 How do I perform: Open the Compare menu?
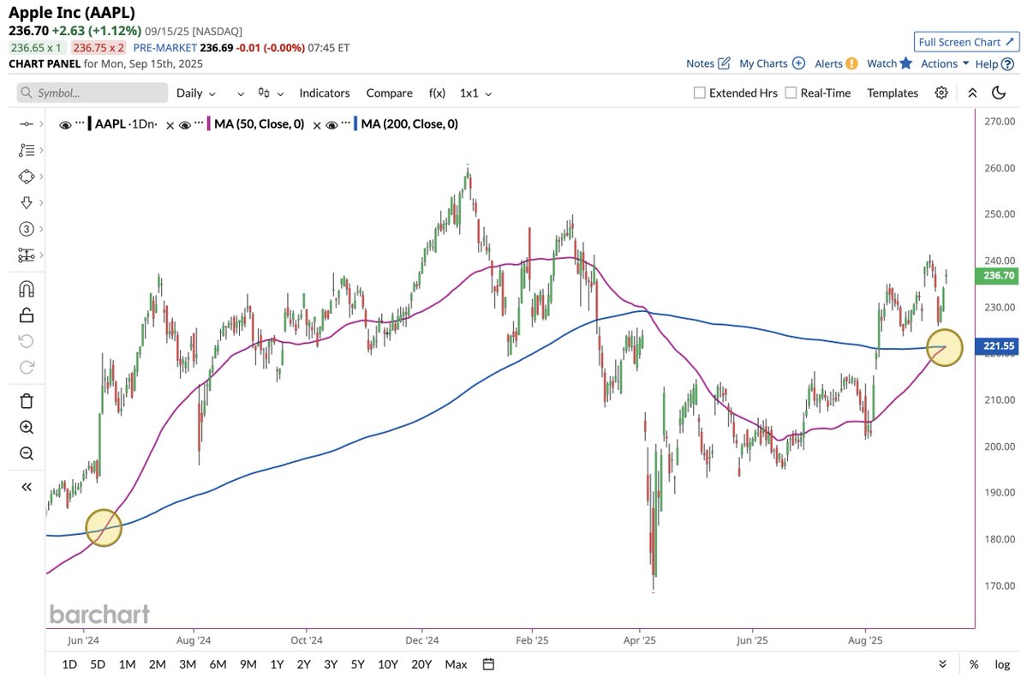(x=389, y=93)
